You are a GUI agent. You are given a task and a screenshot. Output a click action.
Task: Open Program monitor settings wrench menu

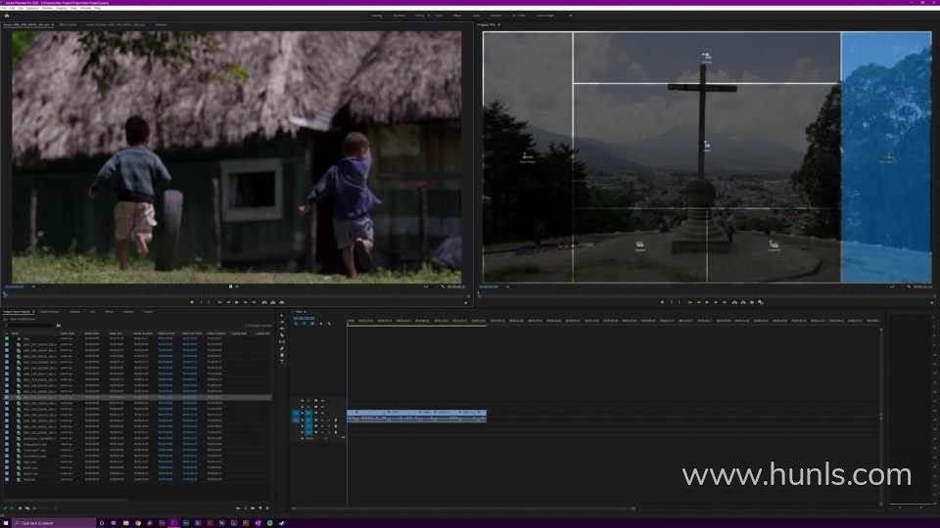(x=909, y=286)
